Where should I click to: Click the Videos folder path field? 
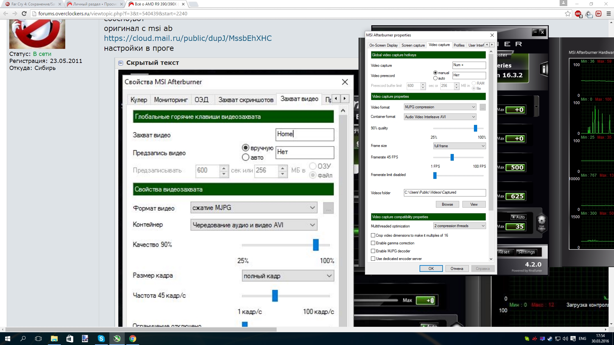pos(445,192)
